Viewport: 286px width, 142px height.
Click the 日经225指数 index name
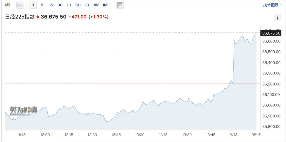click(20, 17)
